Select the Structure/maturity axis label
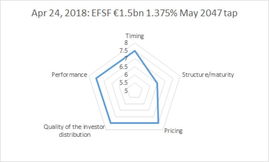Image resolution: width=269 pixels, height=162 pixels. 207,75
